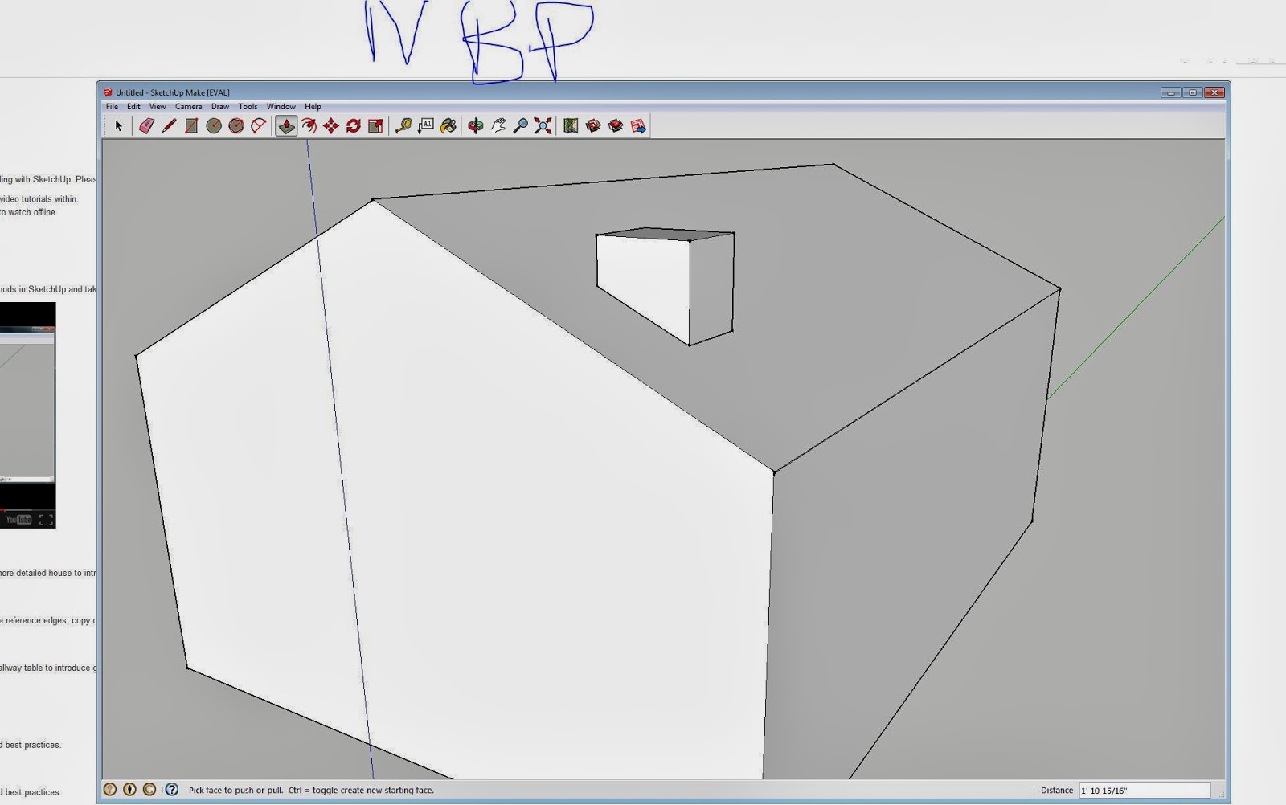Minimize the SketchUp window
1286x805 pixels.
pyautogui.click(x=1171, y=92)
